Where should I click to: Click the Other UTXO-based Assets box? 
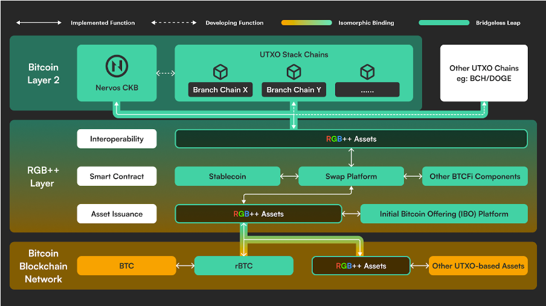point(478,266)
